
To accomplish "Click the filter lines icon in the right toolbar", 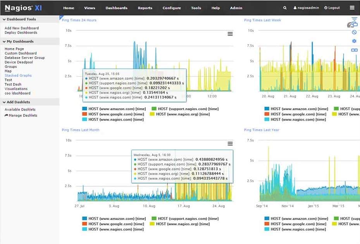I will pyautogui.click(x=354, y=19).
